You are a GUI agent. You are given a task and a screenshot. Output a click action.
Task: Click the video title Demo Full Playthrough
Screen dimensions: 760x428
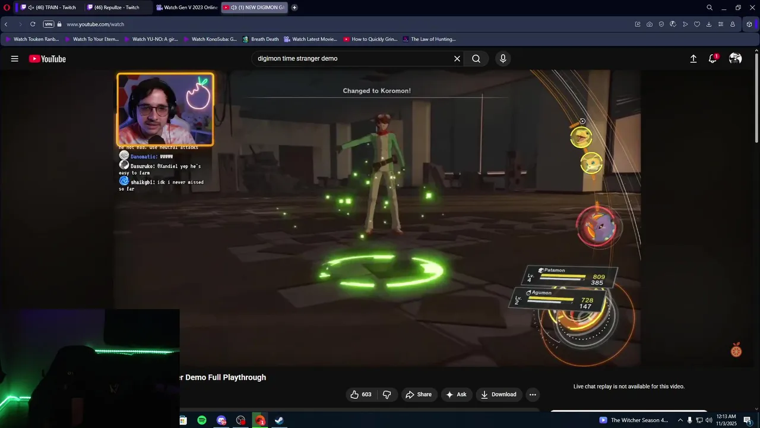[223, 377]
